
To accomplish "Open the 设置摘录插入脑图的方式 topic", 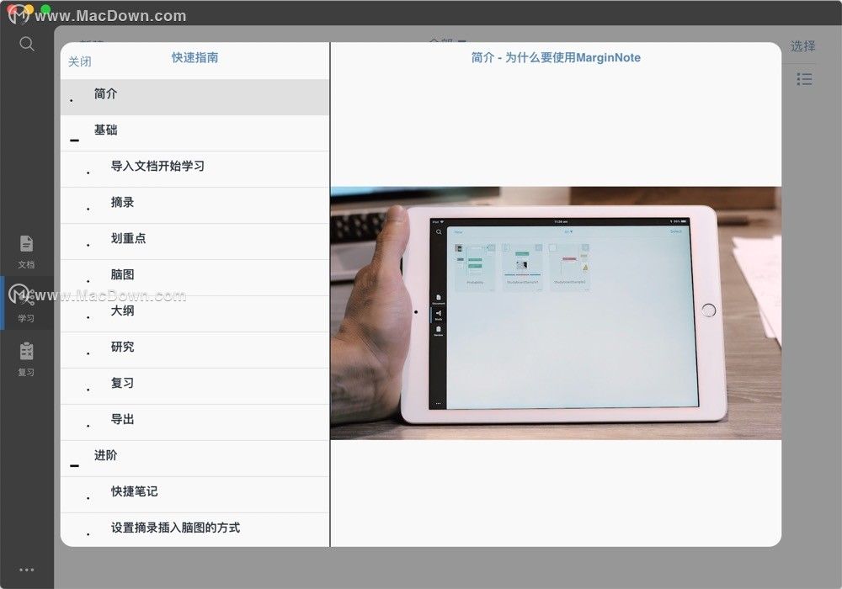I will pyautogui.click(x=195, y=530).
